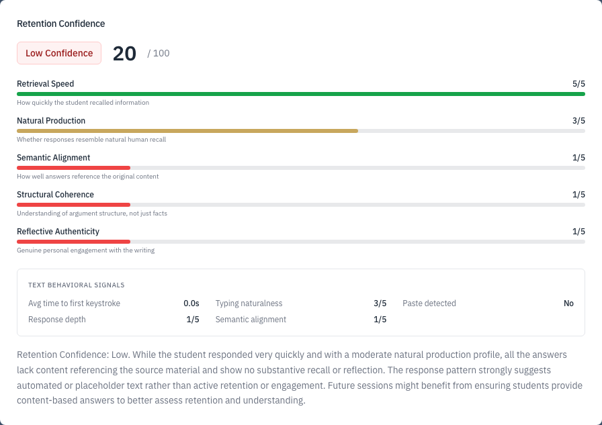This screenshot has width=602, height=425.
Task: Click the Retention Confidence page title
Action: tap(60, 23)
